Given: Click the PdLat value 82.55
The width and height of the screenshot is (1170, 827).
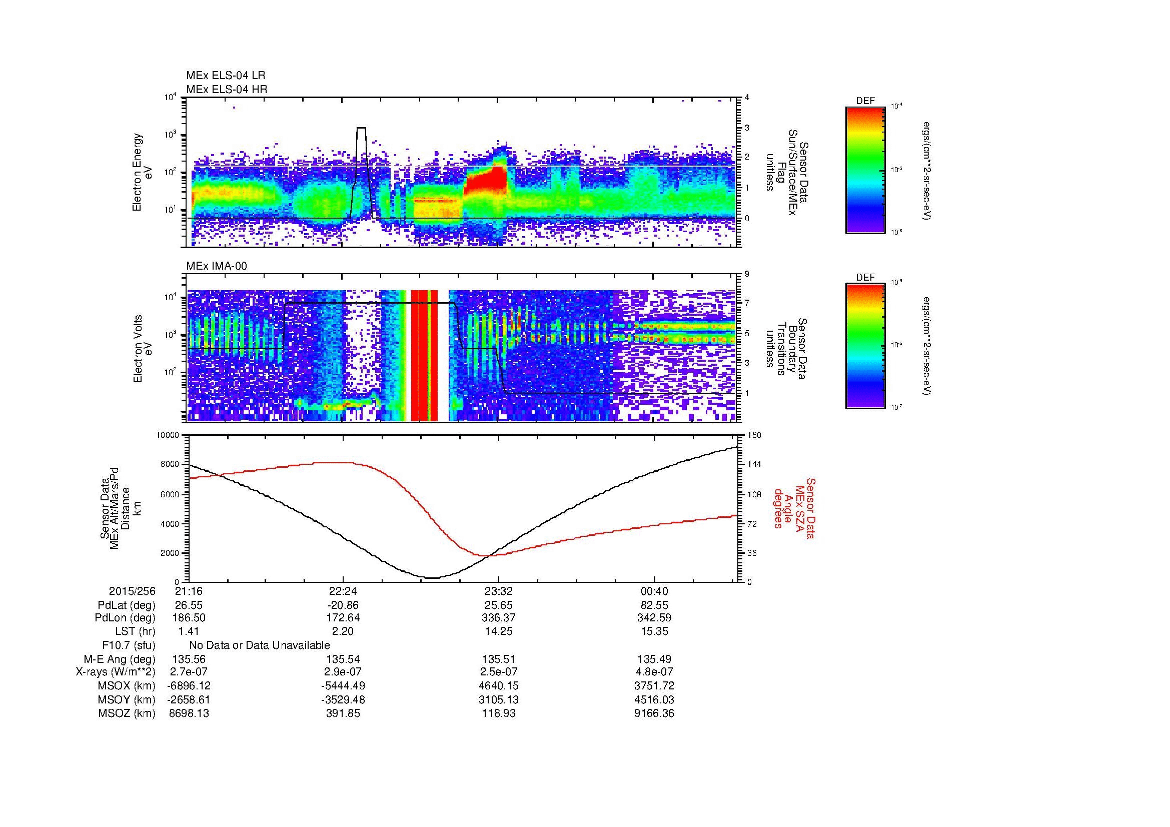Looking at the screenshot, I should click(x=654, y=605).
